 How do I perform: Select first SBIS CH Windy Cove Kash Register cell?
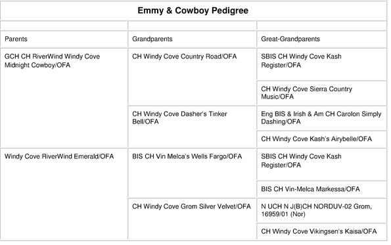301,60
